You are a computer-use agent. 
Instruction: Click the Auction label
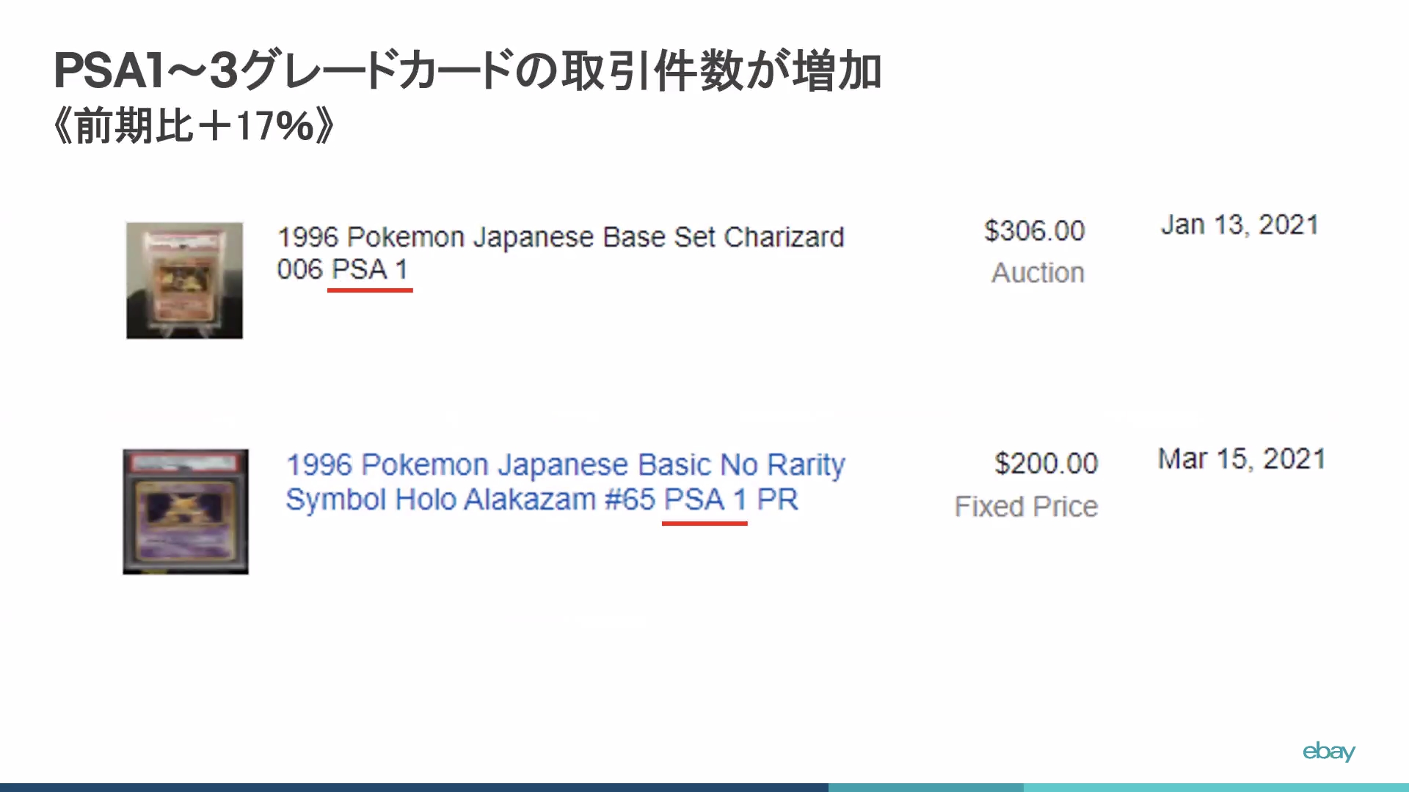click(1038, 273)
